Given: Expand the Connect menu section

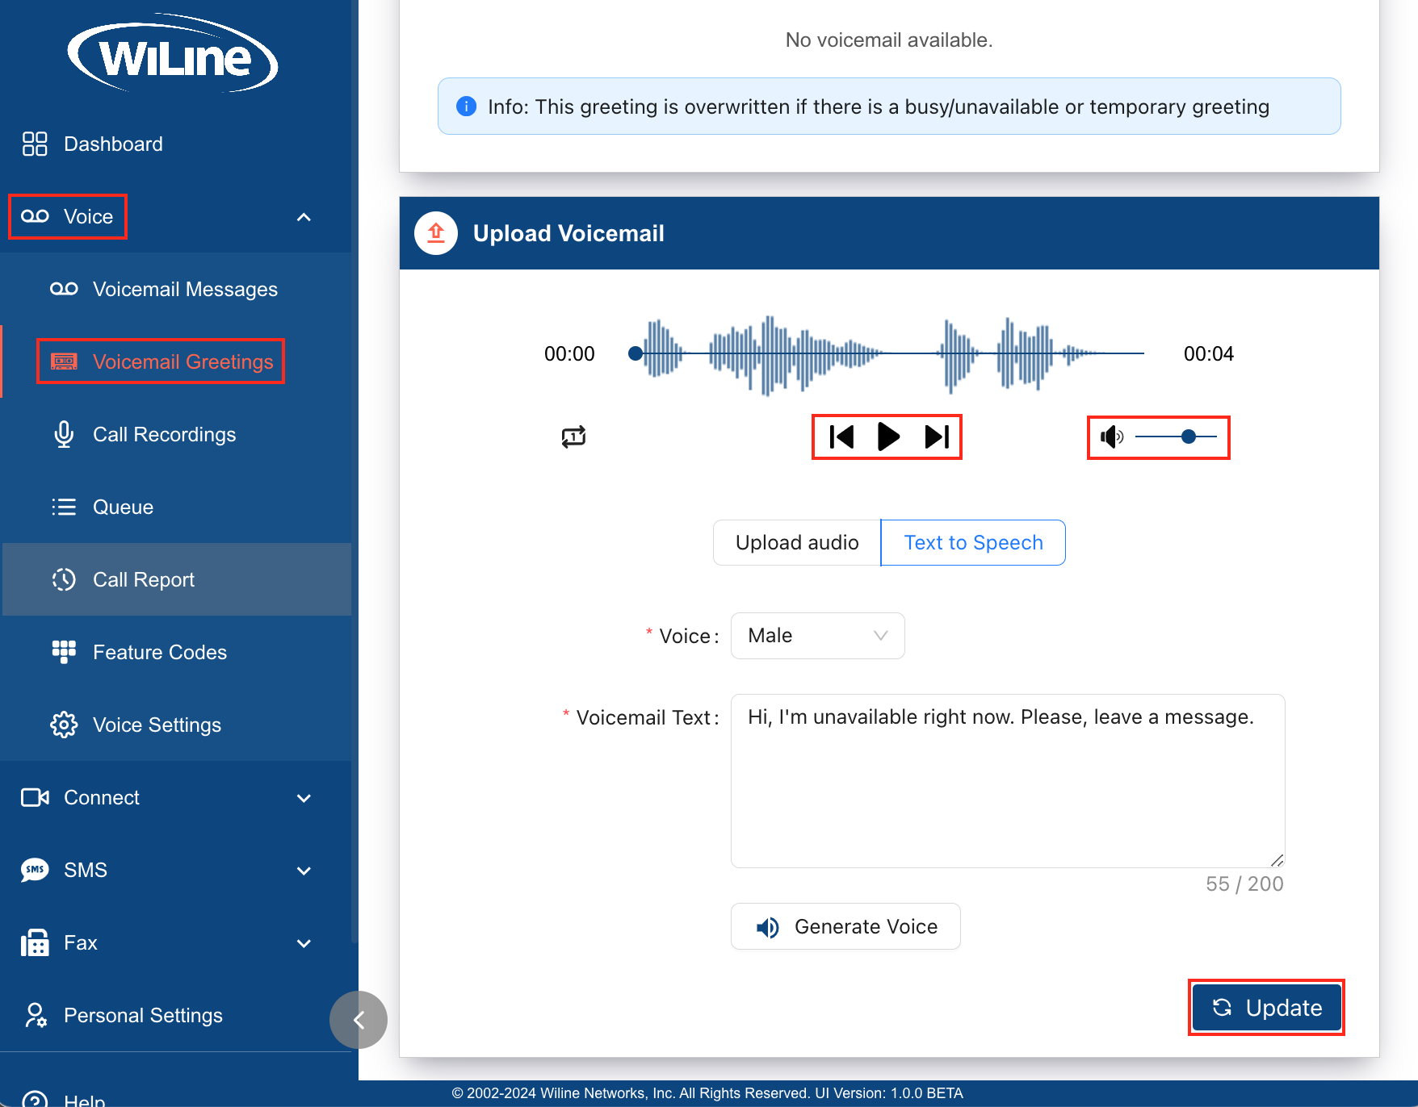Looking at the screenshot, I should (x=304, y=798).
